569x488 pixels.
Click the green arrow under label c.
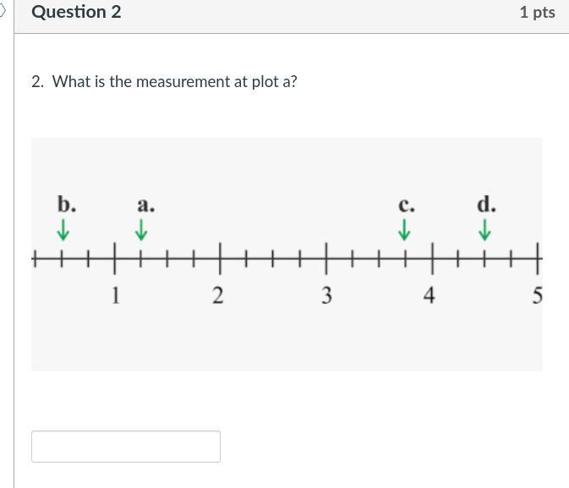tap(405, 229)
